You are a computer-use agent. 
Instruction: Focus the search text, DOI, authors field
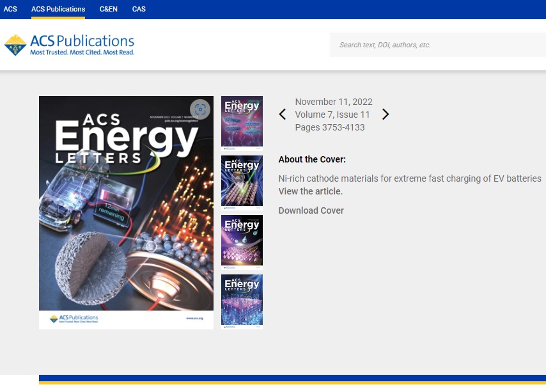coord(438,45)
